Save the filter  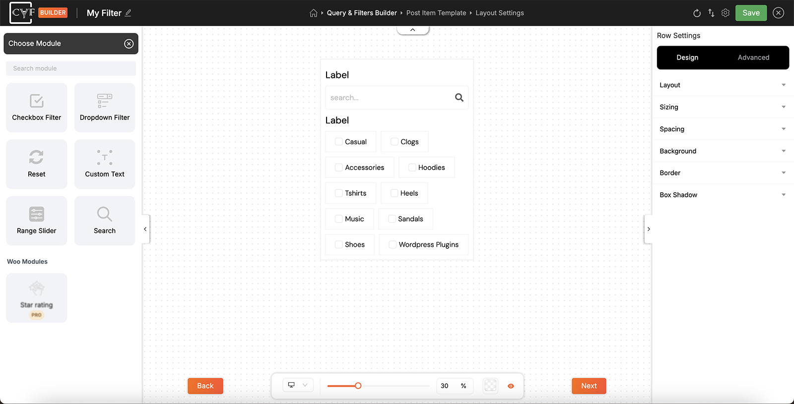click(x=751, y=13)
